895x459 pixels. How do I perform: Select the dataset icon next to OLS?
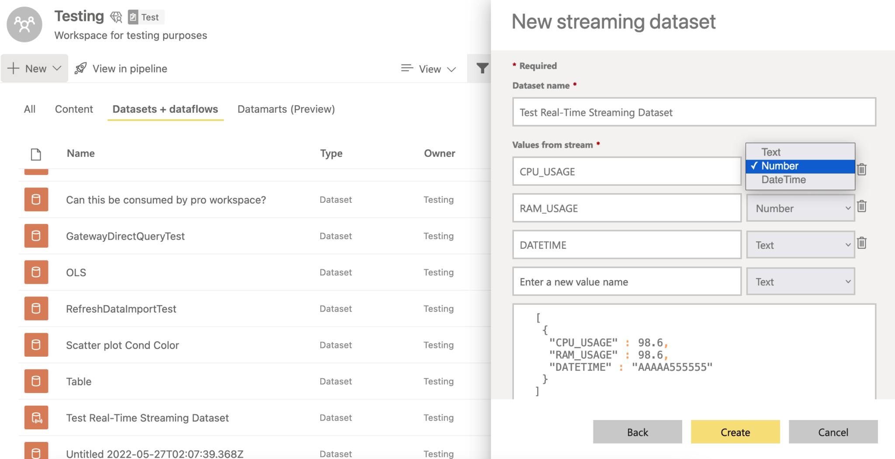36,272
